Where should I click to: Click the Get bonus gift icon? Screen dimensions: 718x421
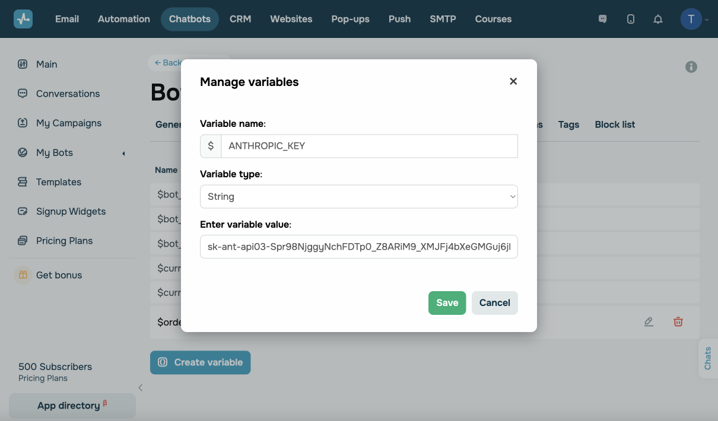click(x=23, y=275)
